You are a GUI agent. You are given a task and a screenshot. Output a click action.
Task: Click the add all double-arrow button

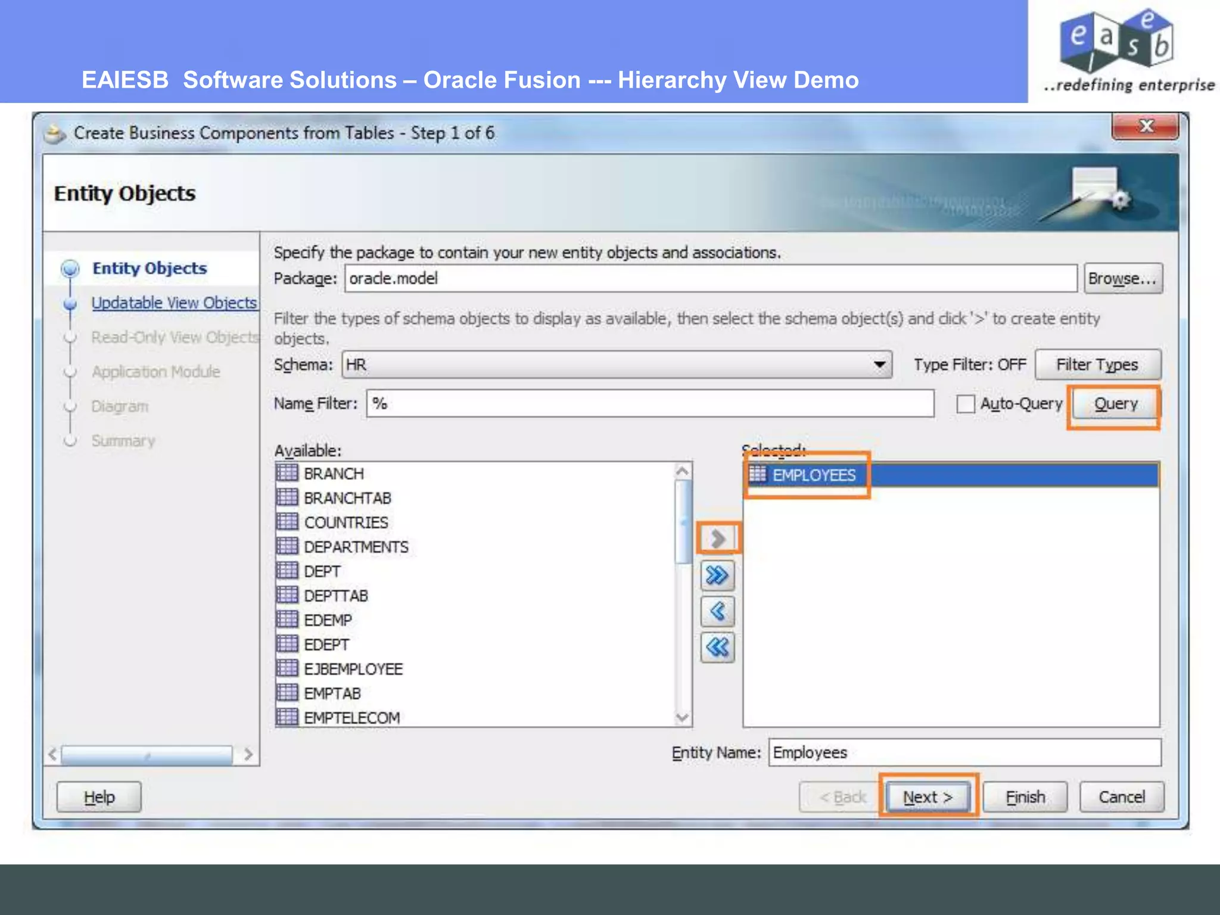(x=718, y=575)
